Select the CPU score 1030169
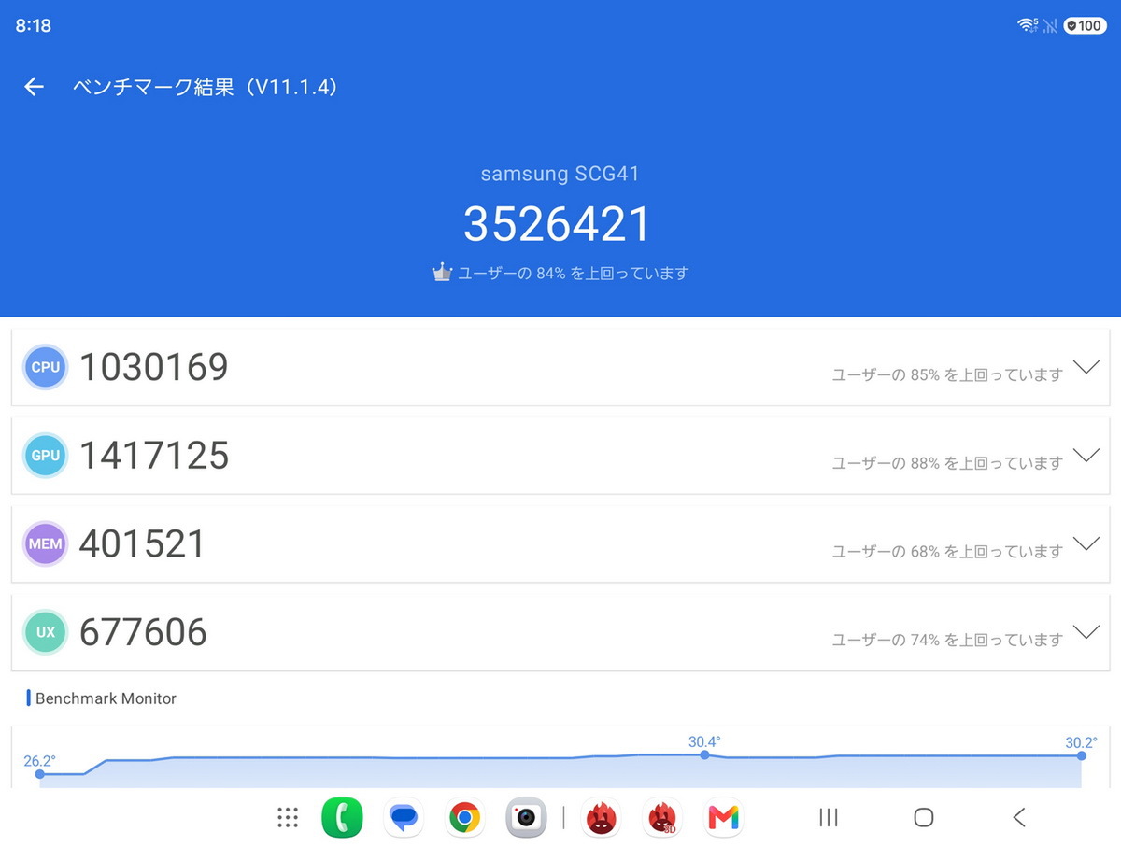 (154, 367)
